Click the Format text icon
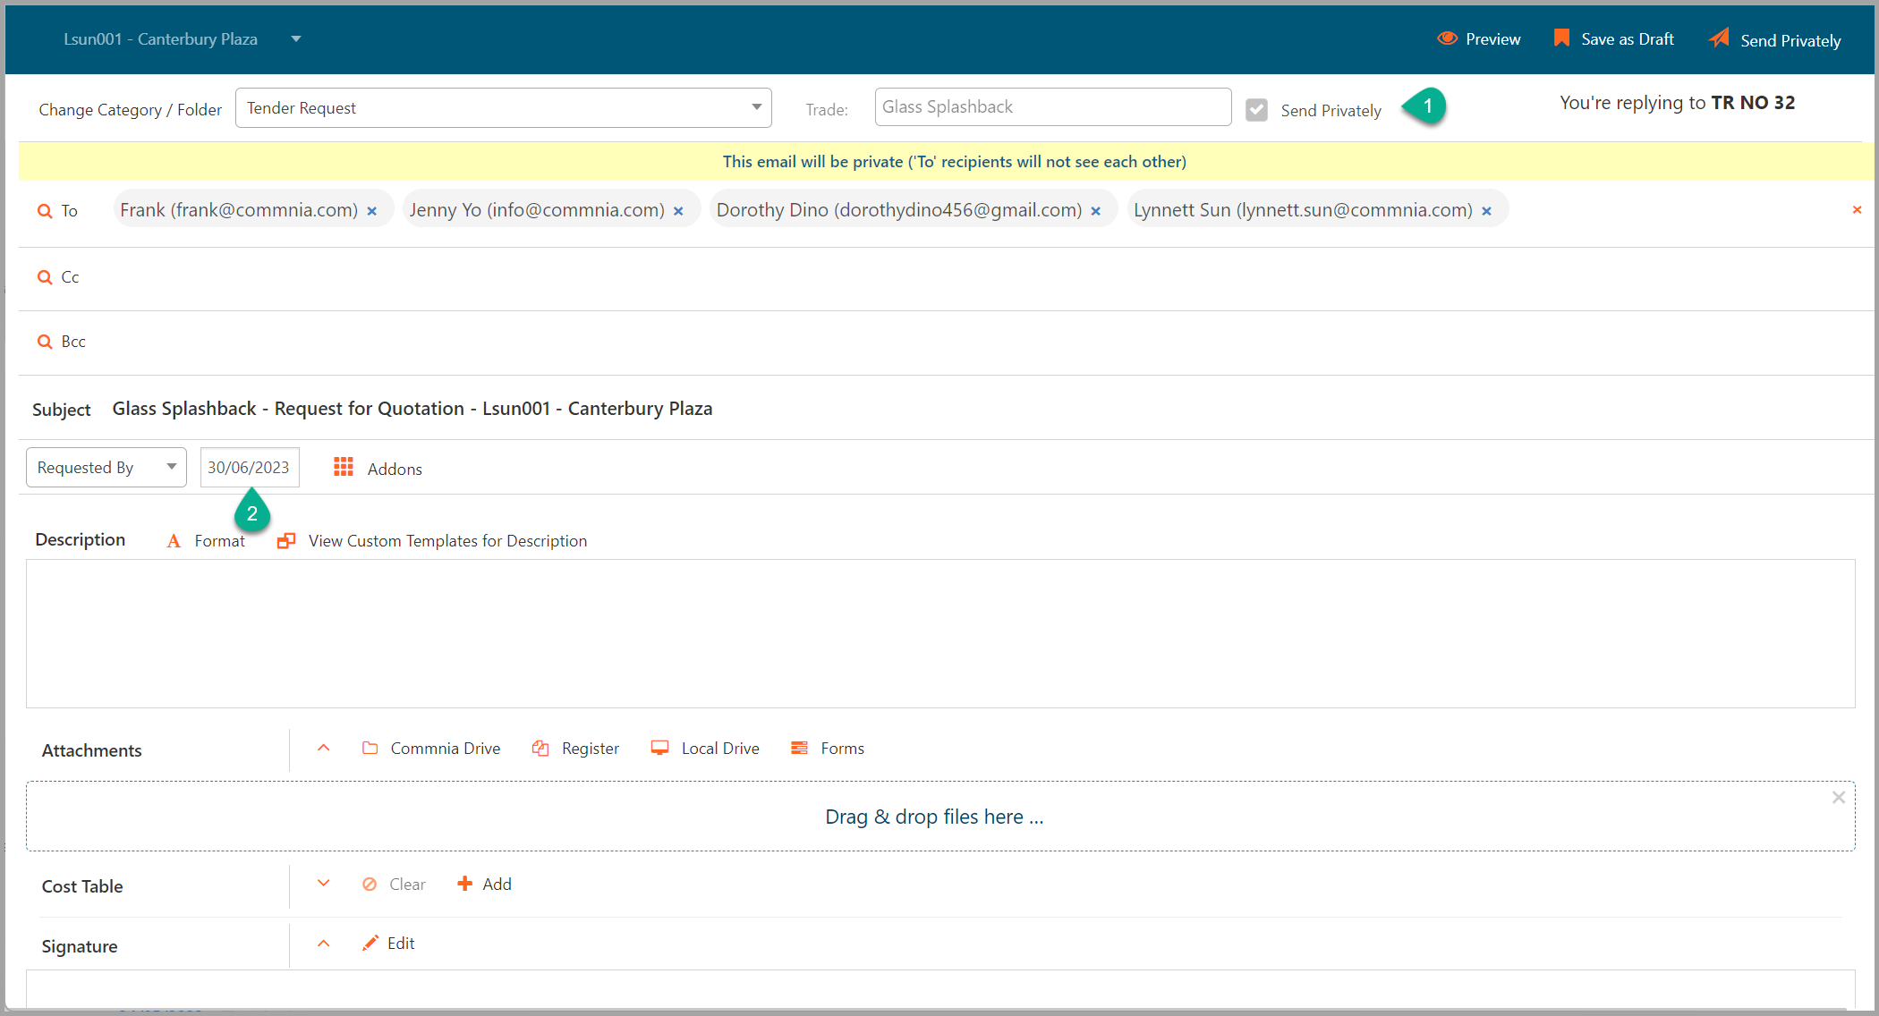1879x1016 pixels. coord(174,541)
